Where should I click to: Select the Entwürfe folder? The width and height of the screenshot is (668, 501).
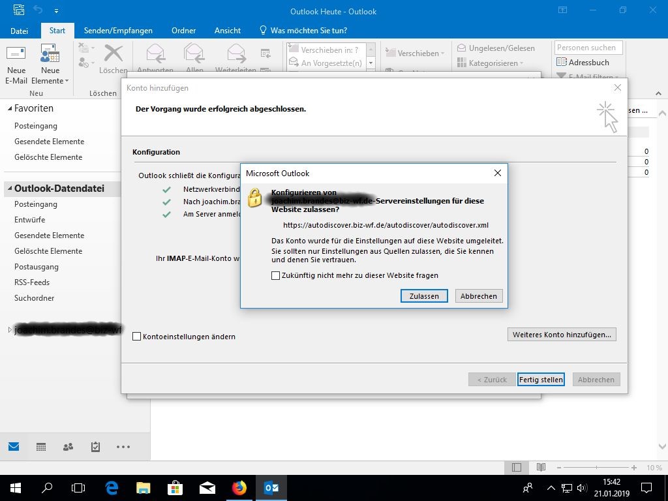(x=30, y=220)
